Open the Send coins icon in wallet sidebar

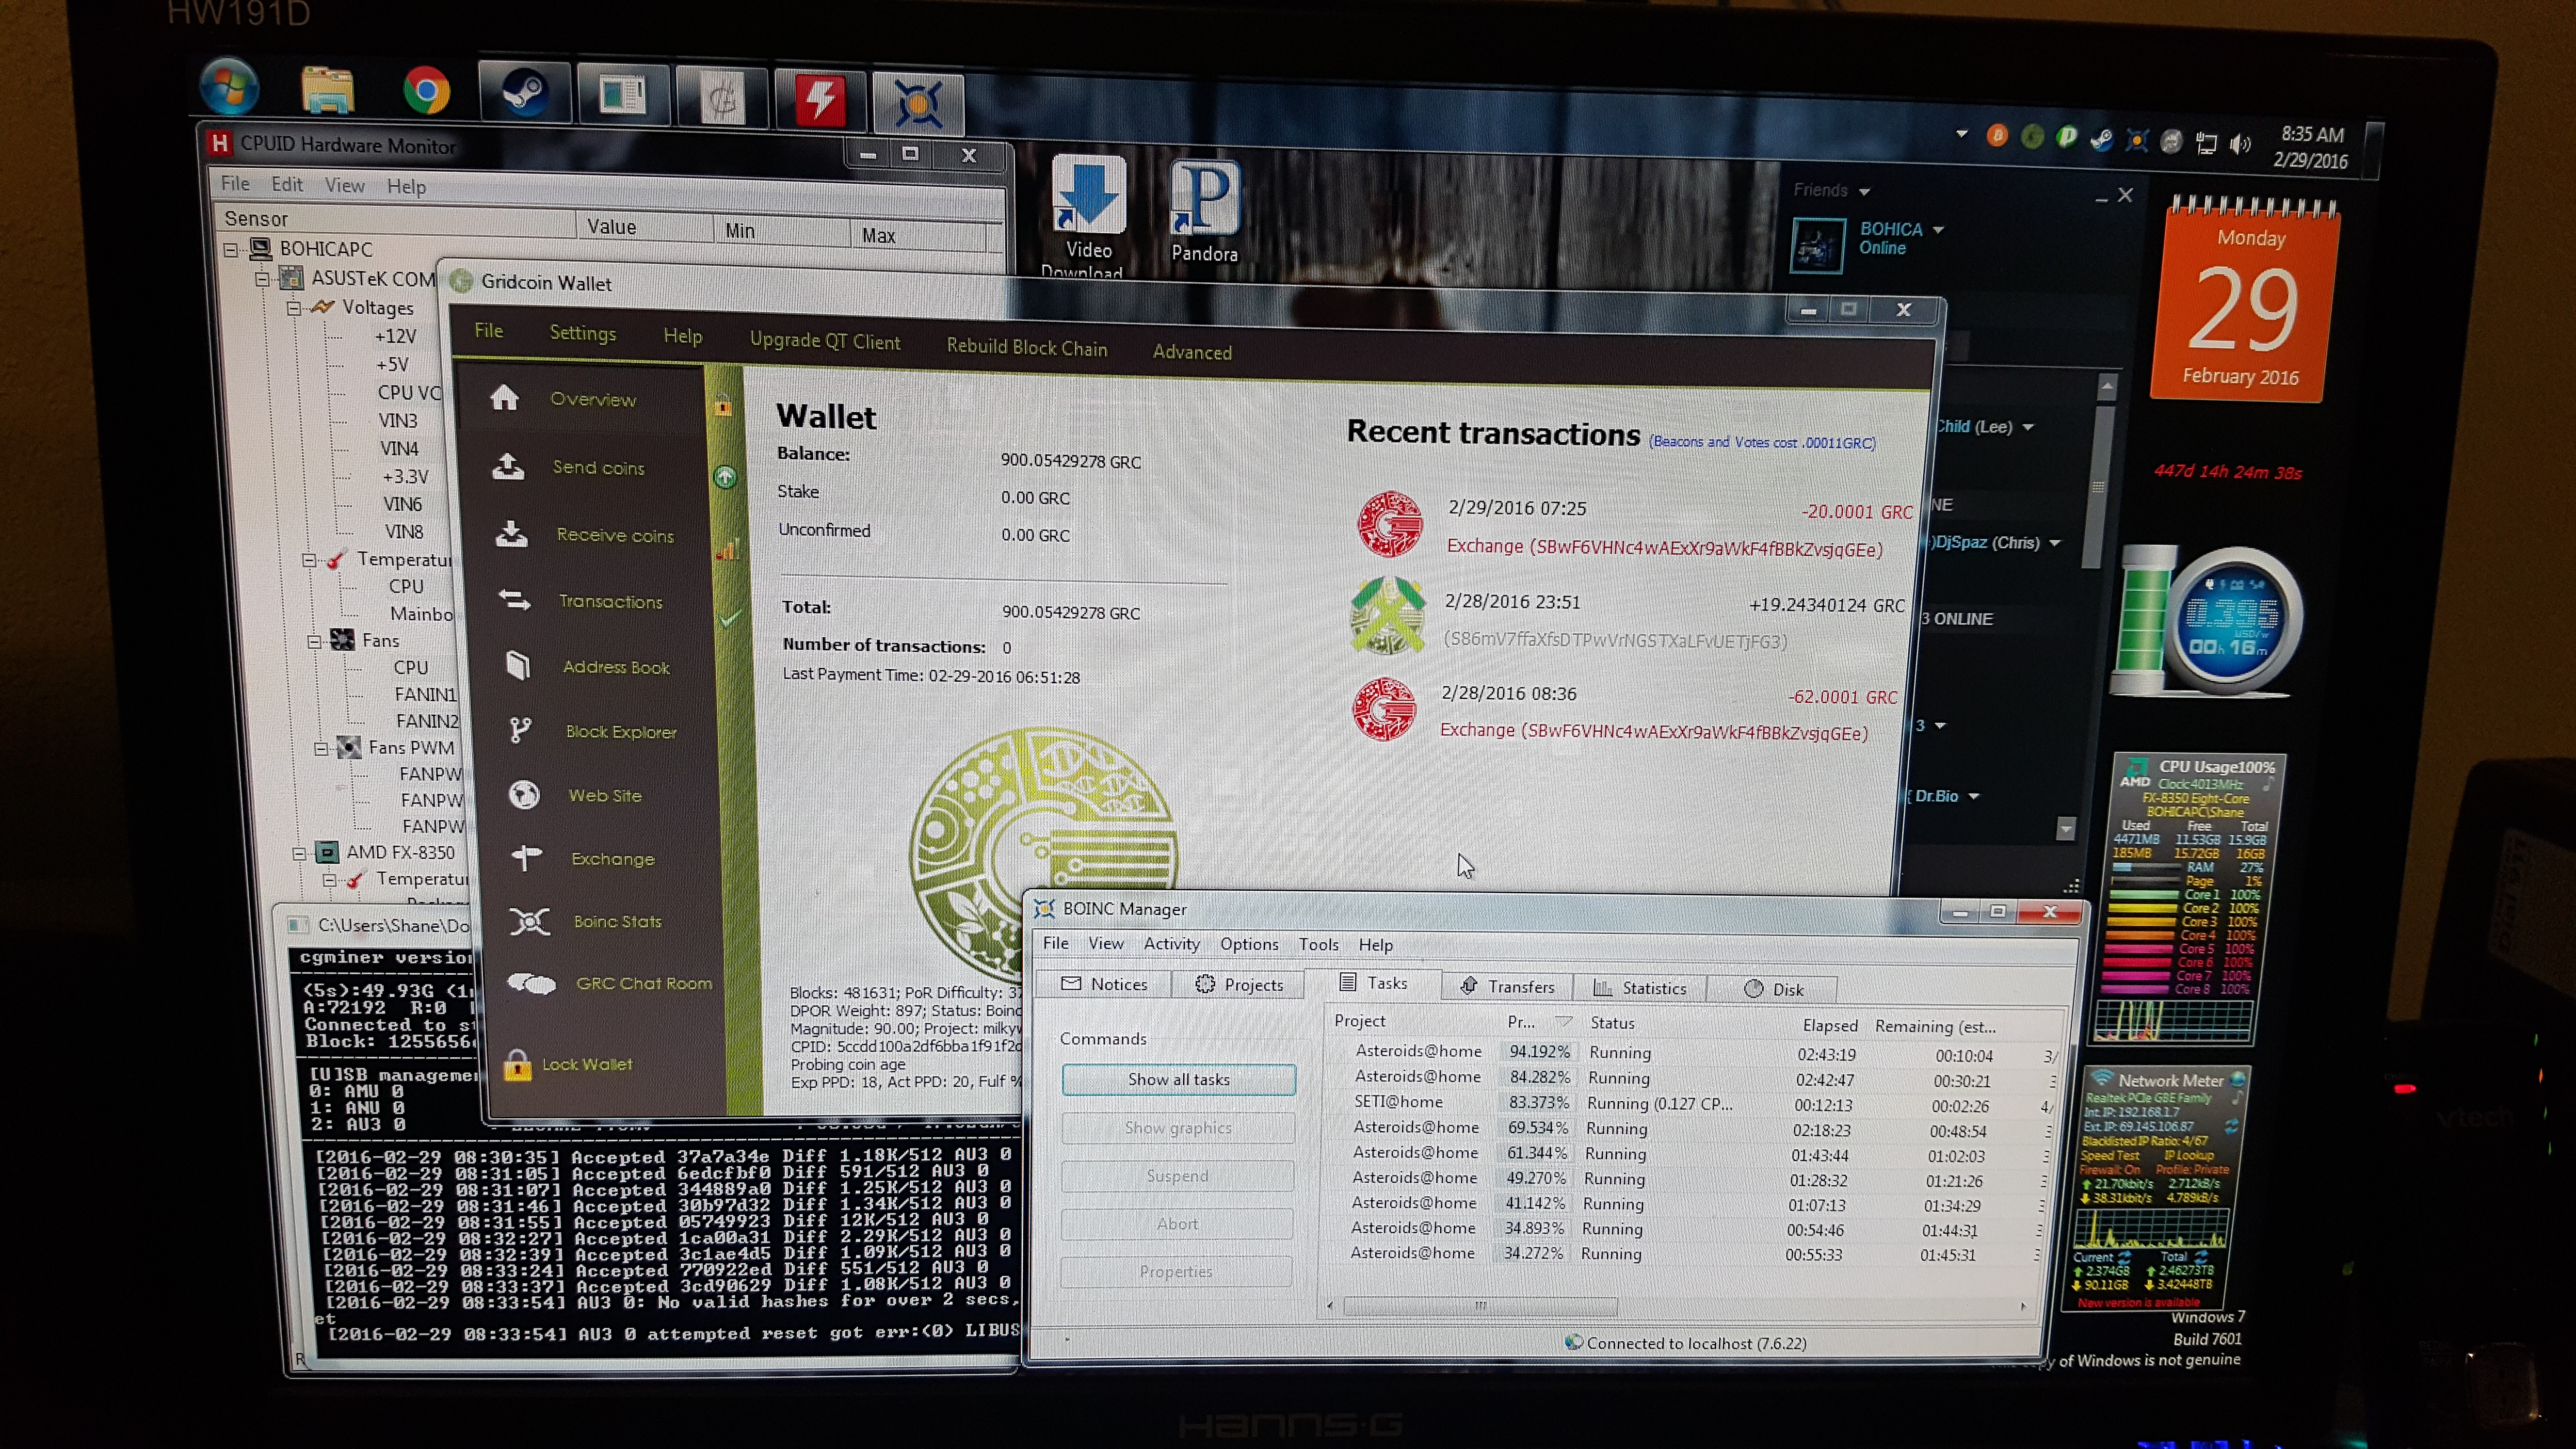point(509,466)
